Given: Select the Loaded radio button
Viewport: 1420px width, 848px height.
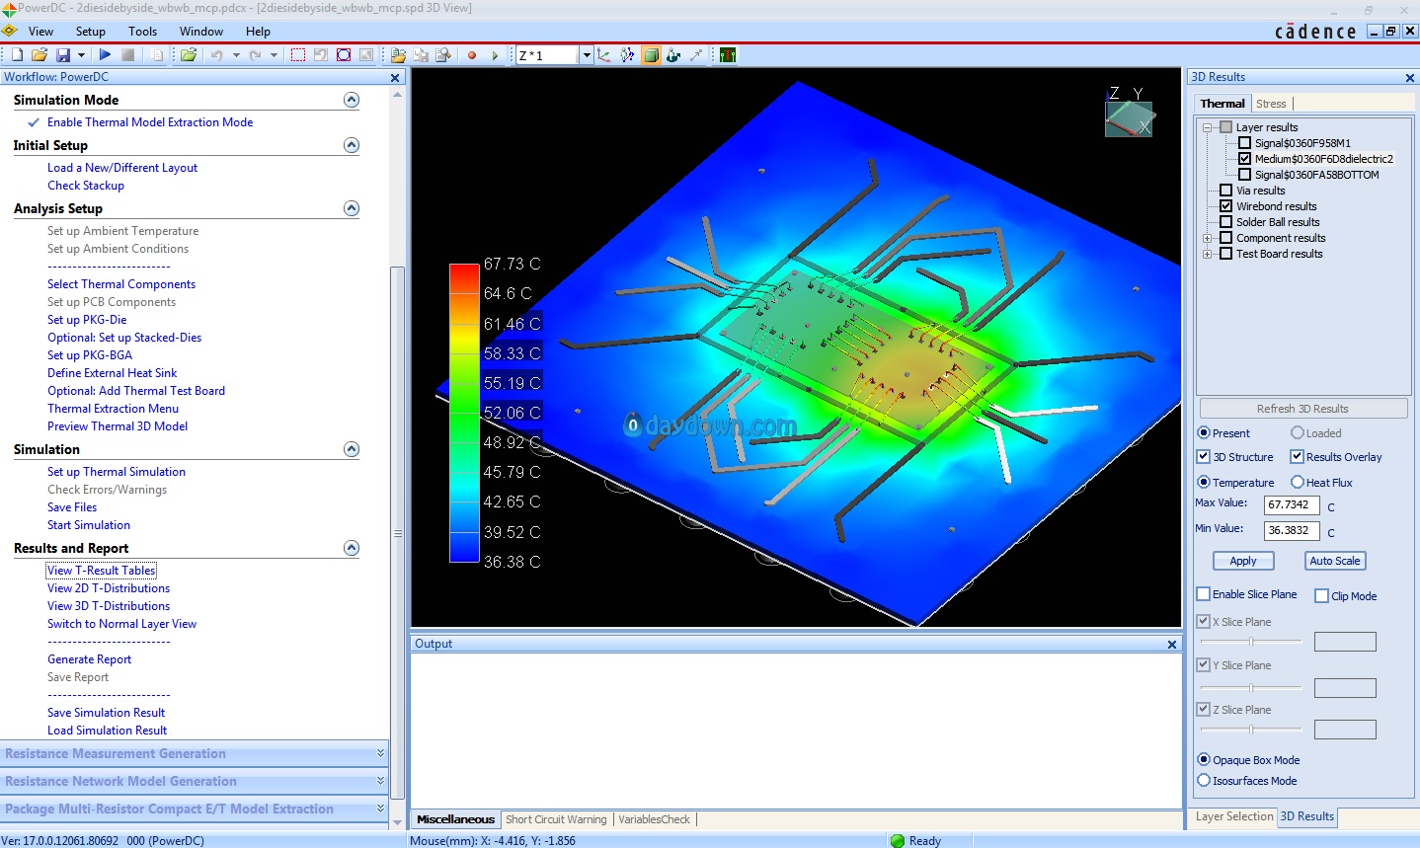Looking at the screenshot, I should click(1298, 433).
